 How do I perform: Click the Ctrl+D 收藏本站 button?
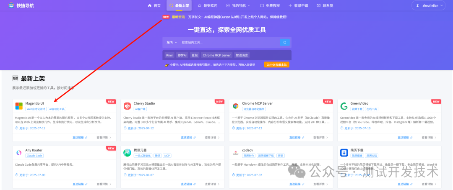(276, 65)
